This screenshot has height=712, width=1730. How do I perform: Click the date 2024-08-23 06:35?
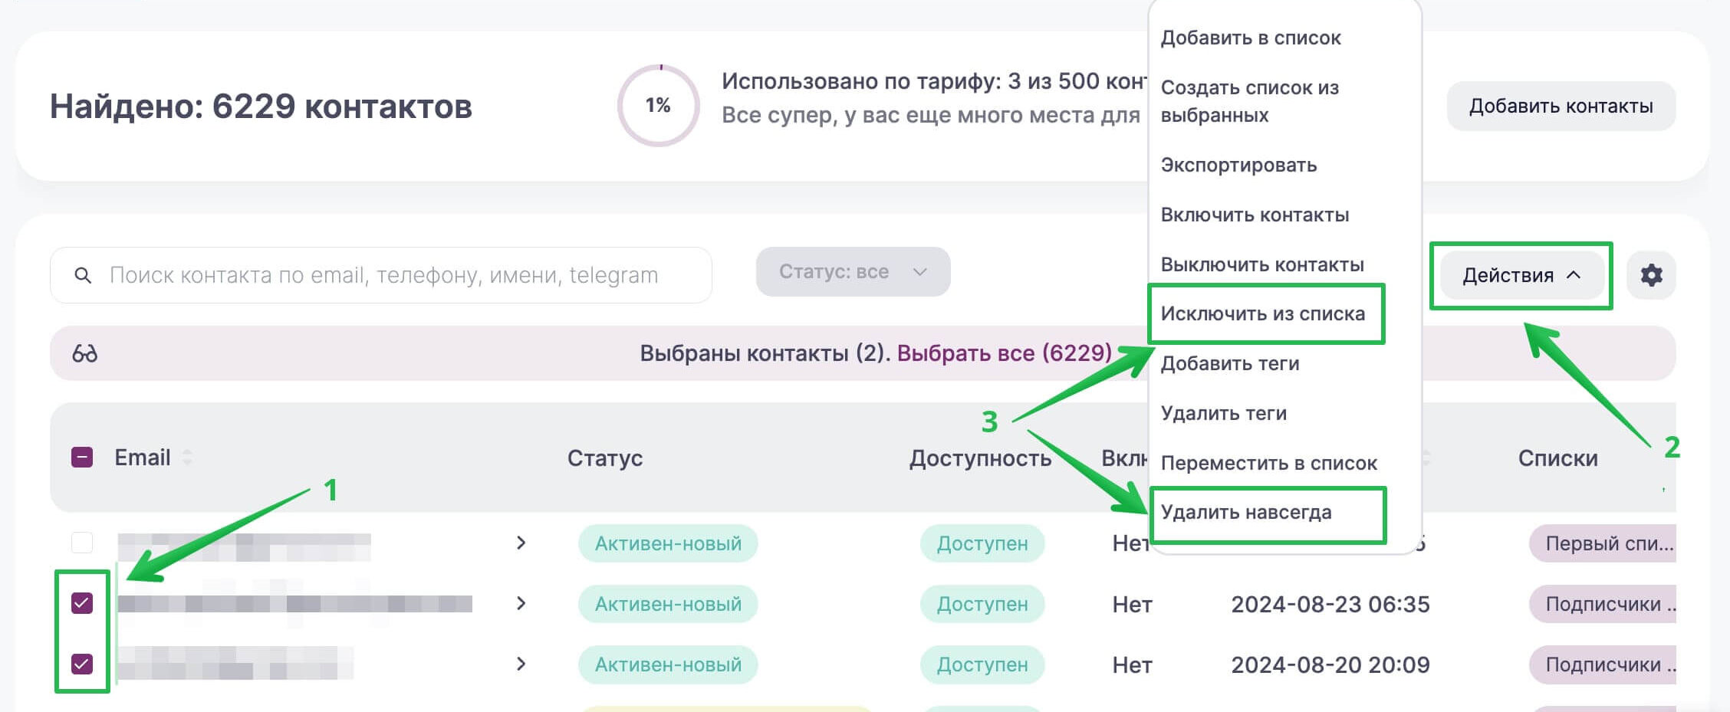click(1330, 604)
